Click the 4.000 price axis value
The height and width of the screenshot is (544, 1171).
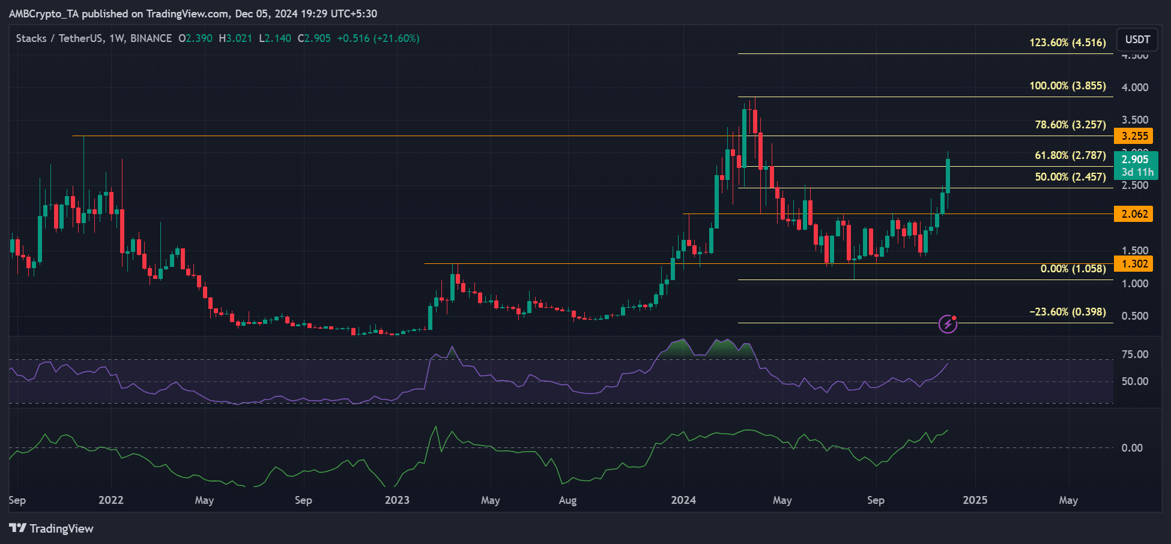pos(1135,88)
